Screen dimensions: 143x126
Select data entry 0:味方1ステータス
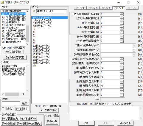(x=49, y=18)
